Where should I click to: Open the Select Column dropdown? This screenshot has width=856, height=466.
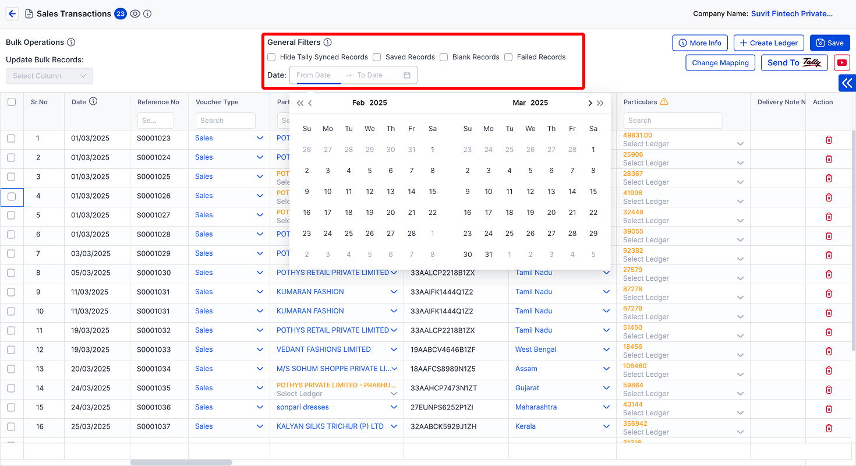pos(49,76)
